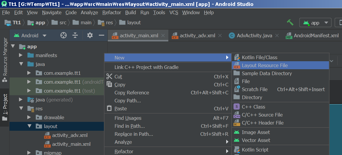Collapse the res folder
Image resolution: width=342 pixels, height=155 pixels.
click(x=21, y=109)
